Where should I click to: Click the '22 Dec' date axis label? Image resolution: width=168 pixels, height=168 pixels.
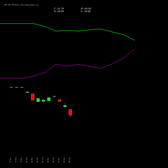[27, 160]
